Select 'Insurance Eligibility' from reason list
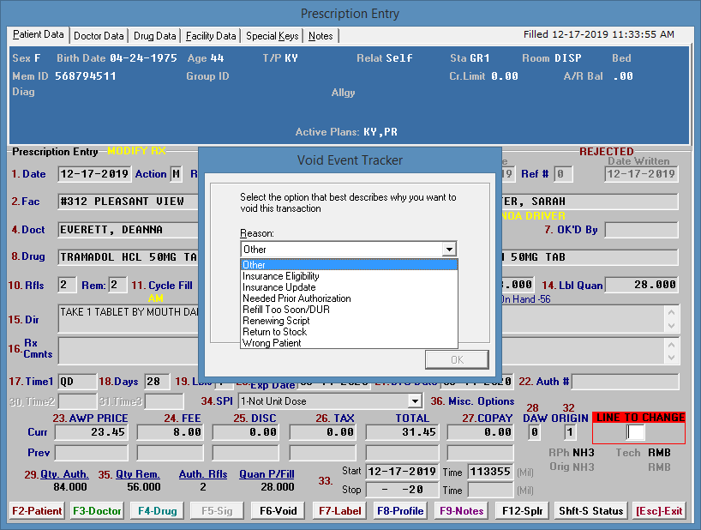Viewport: 701px width, 530px height. point(281,276)
